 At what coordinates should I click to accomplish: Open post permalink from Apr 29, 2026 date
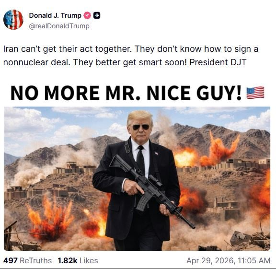pyautogui.click(x=210, y=260)
